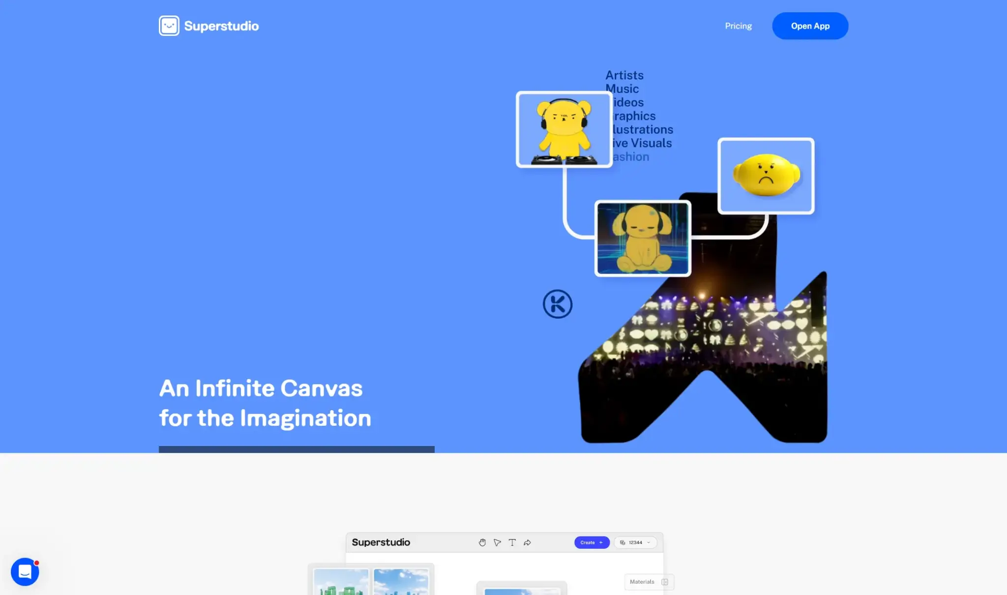Viewport: 1007px width, 595px height.
Task: Select the hand pan tool
Action: pyautogui.click(x=482, y=542)
